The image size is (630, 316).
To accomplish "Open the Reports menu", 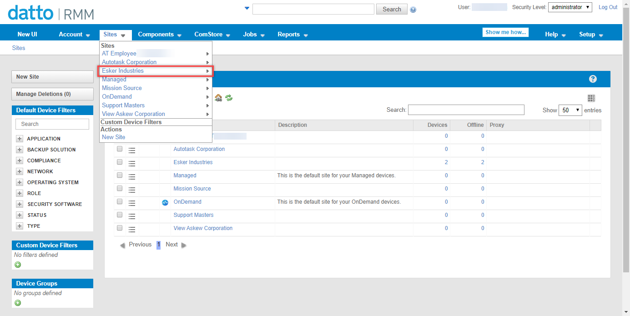I will click(292, 35).
